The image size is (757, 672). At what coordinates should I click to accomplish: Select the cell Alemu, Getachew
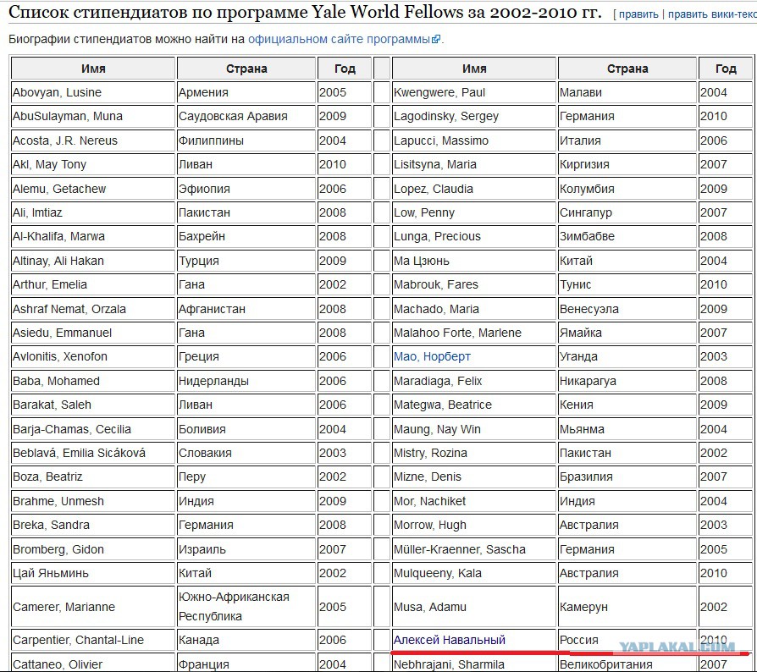[93, 189]
